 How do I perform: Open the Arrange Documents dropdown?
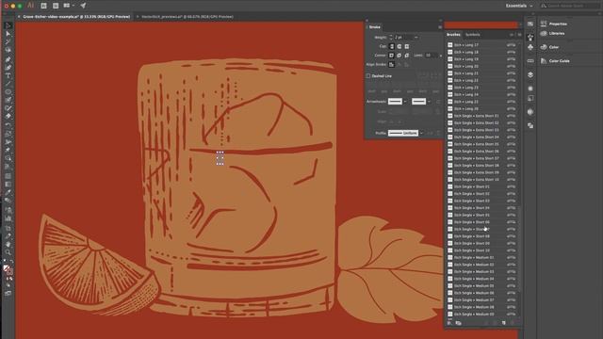(x=69, y=6)
